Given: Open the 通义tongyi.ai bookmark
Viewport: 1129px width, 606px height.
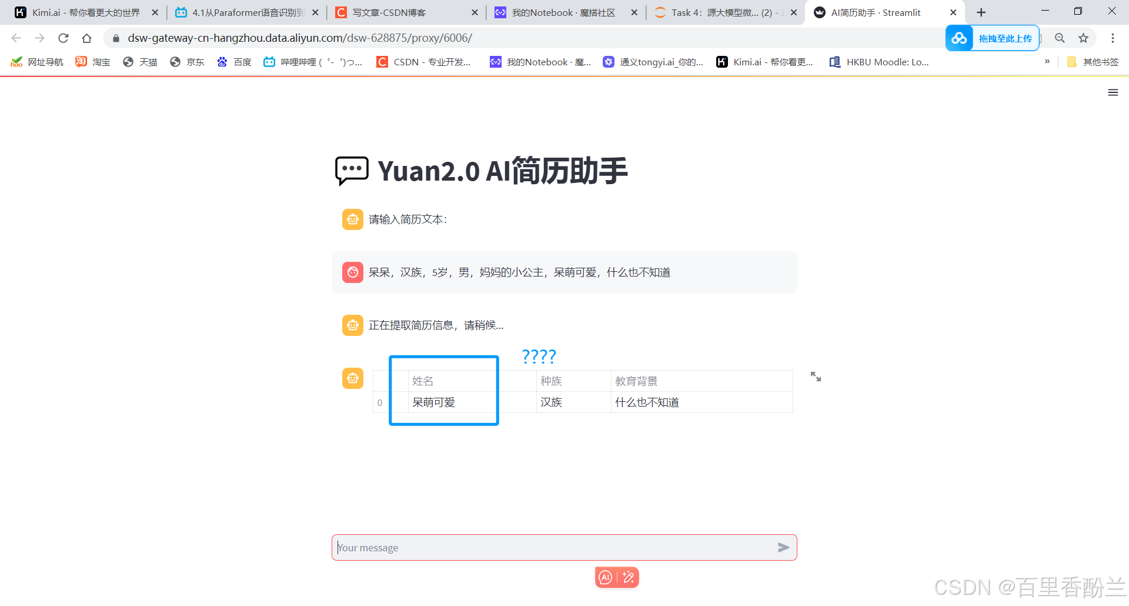Looking at the screenshot, I should pyautogui.click(x=653, y=62).
